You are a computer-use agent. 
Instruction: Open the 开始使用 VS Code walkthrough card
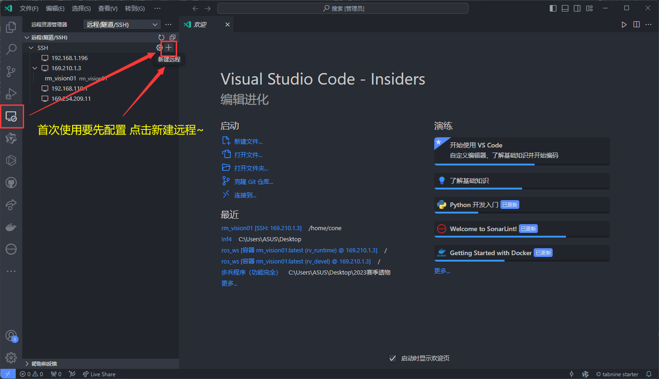pyautogui.click(x=522, y=151)
